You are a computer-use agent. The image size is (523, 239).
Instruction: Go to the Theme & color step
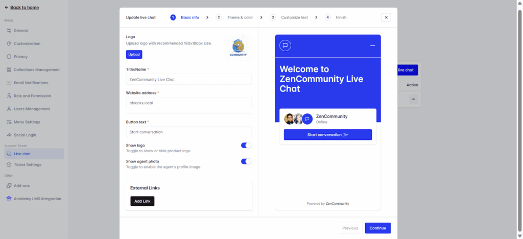[234, 17]
